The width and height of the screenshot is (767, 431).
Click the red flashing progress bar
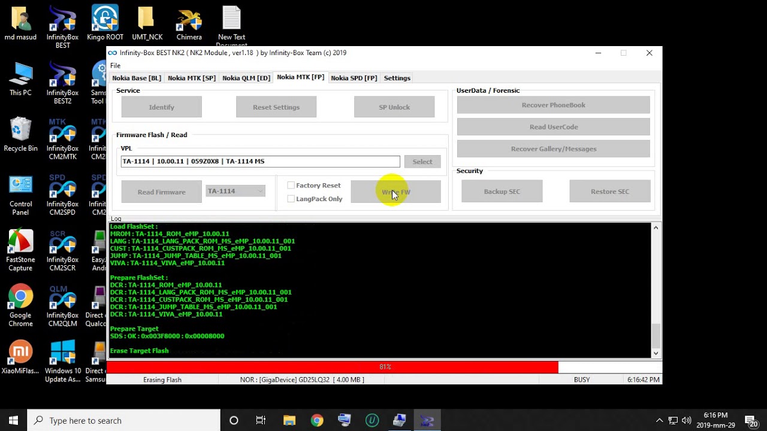pos(384,367)
